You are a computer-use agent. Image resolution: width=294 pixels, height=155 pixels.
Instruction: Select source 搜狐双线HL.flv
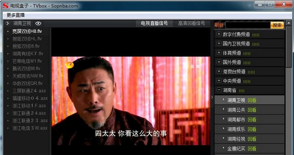[x=27, y=39]
